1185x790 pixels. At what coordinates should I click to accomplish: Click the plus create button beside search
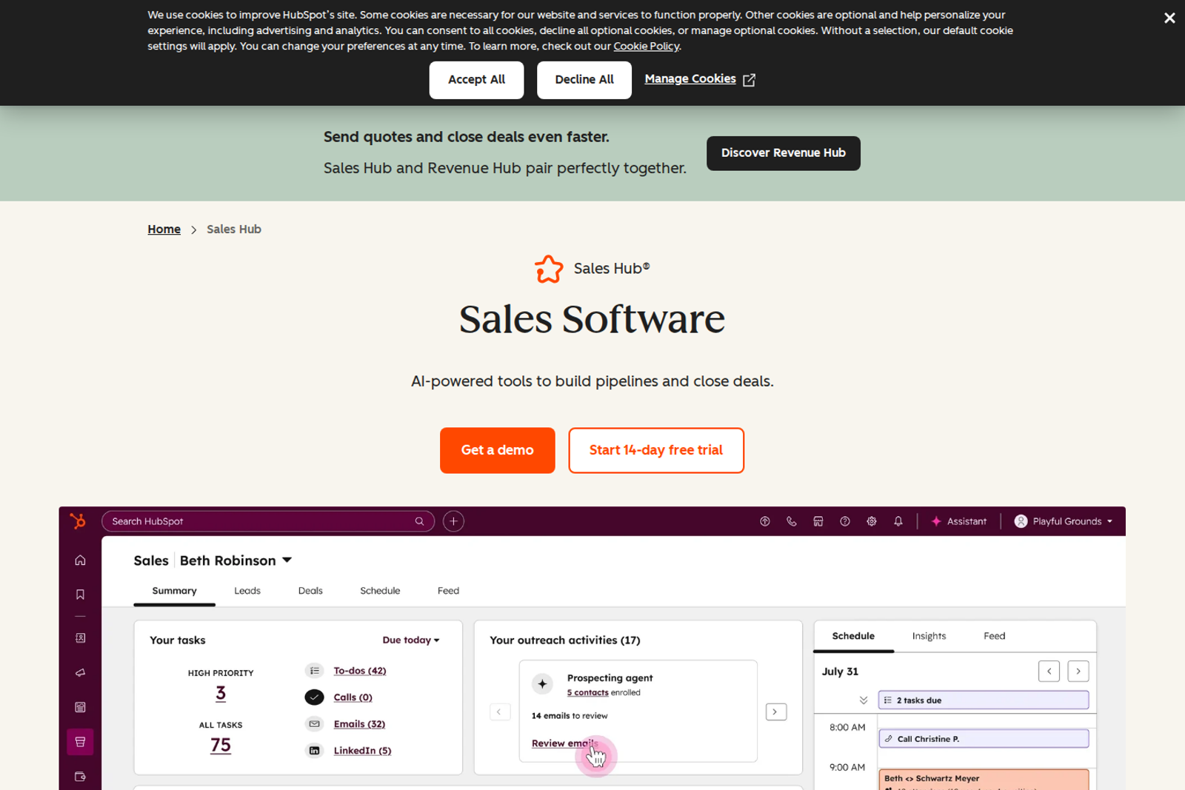click(x=453, y=521)
